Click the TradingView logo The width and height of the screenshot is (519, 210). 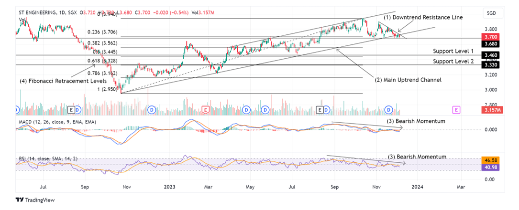[35, 200]
